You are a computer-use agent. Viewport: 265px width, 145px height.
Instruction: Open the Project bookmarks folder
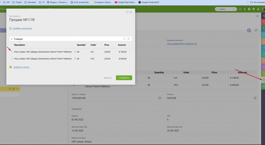[x=17, y=2]
